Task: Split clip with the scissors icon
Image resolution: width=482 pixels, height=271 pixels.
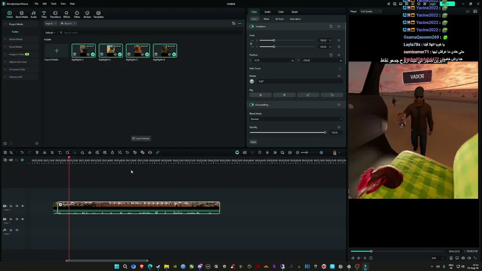Action: pyautogui.click(x=44, y=152)
